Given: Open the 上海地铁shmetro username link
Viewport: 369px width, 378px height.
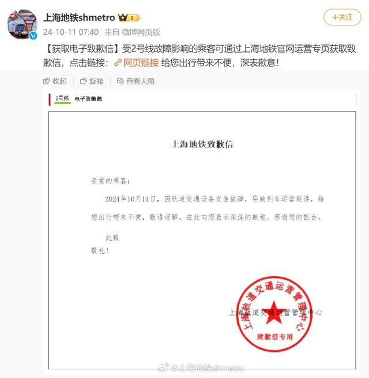Looking at the screenshot, I should pos(79,17).
